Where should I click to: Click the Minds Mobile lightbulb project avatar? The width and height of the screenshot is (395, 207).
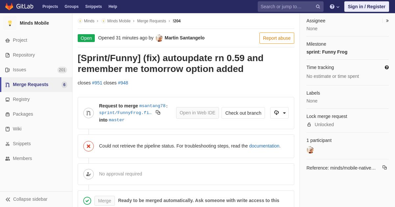pyautogui.click(x=10, y=23)
